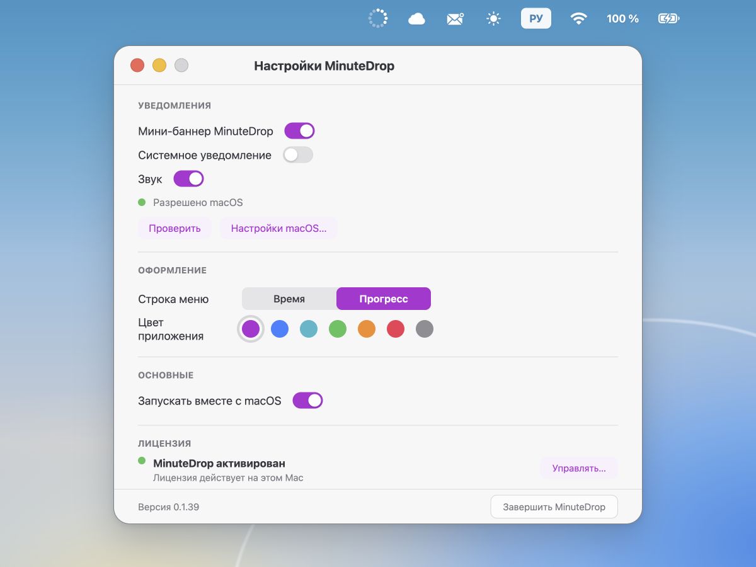Click the Строка меню label
Image resolution: width=756 pixels, height=567 pixels.
coord(173,299)
